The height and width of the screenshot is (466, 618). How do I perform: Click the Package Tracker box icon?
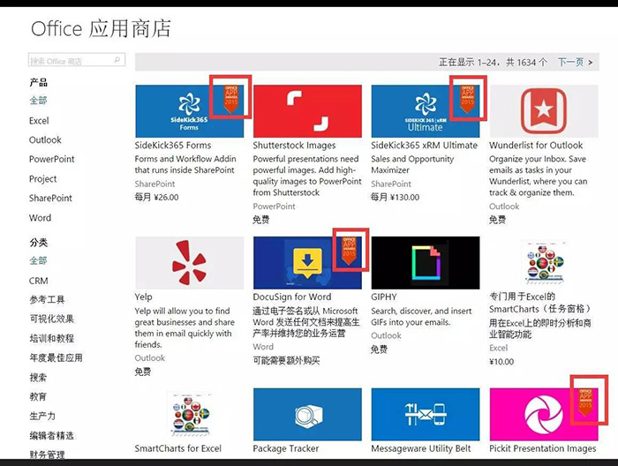pos(307,415)
